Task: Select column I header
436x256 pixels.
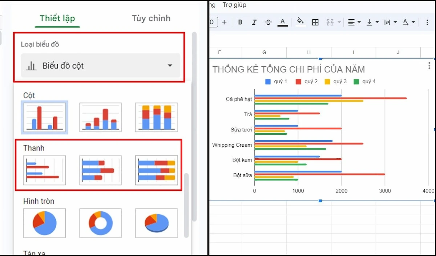Action: pos(354,53)
